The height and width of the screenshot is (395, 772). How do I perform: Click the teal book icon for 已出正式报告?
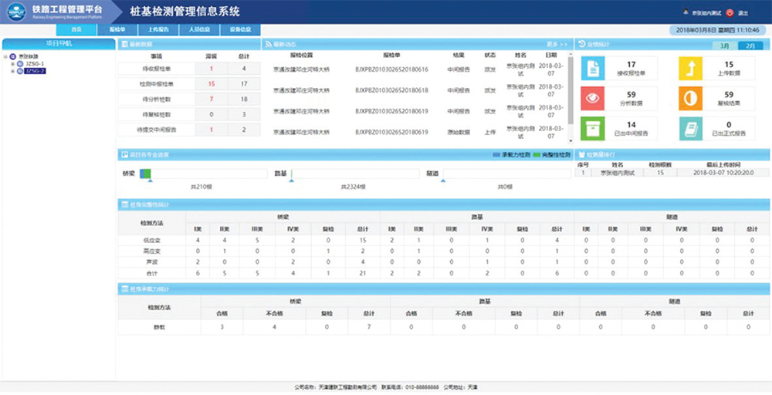[691, 129]
